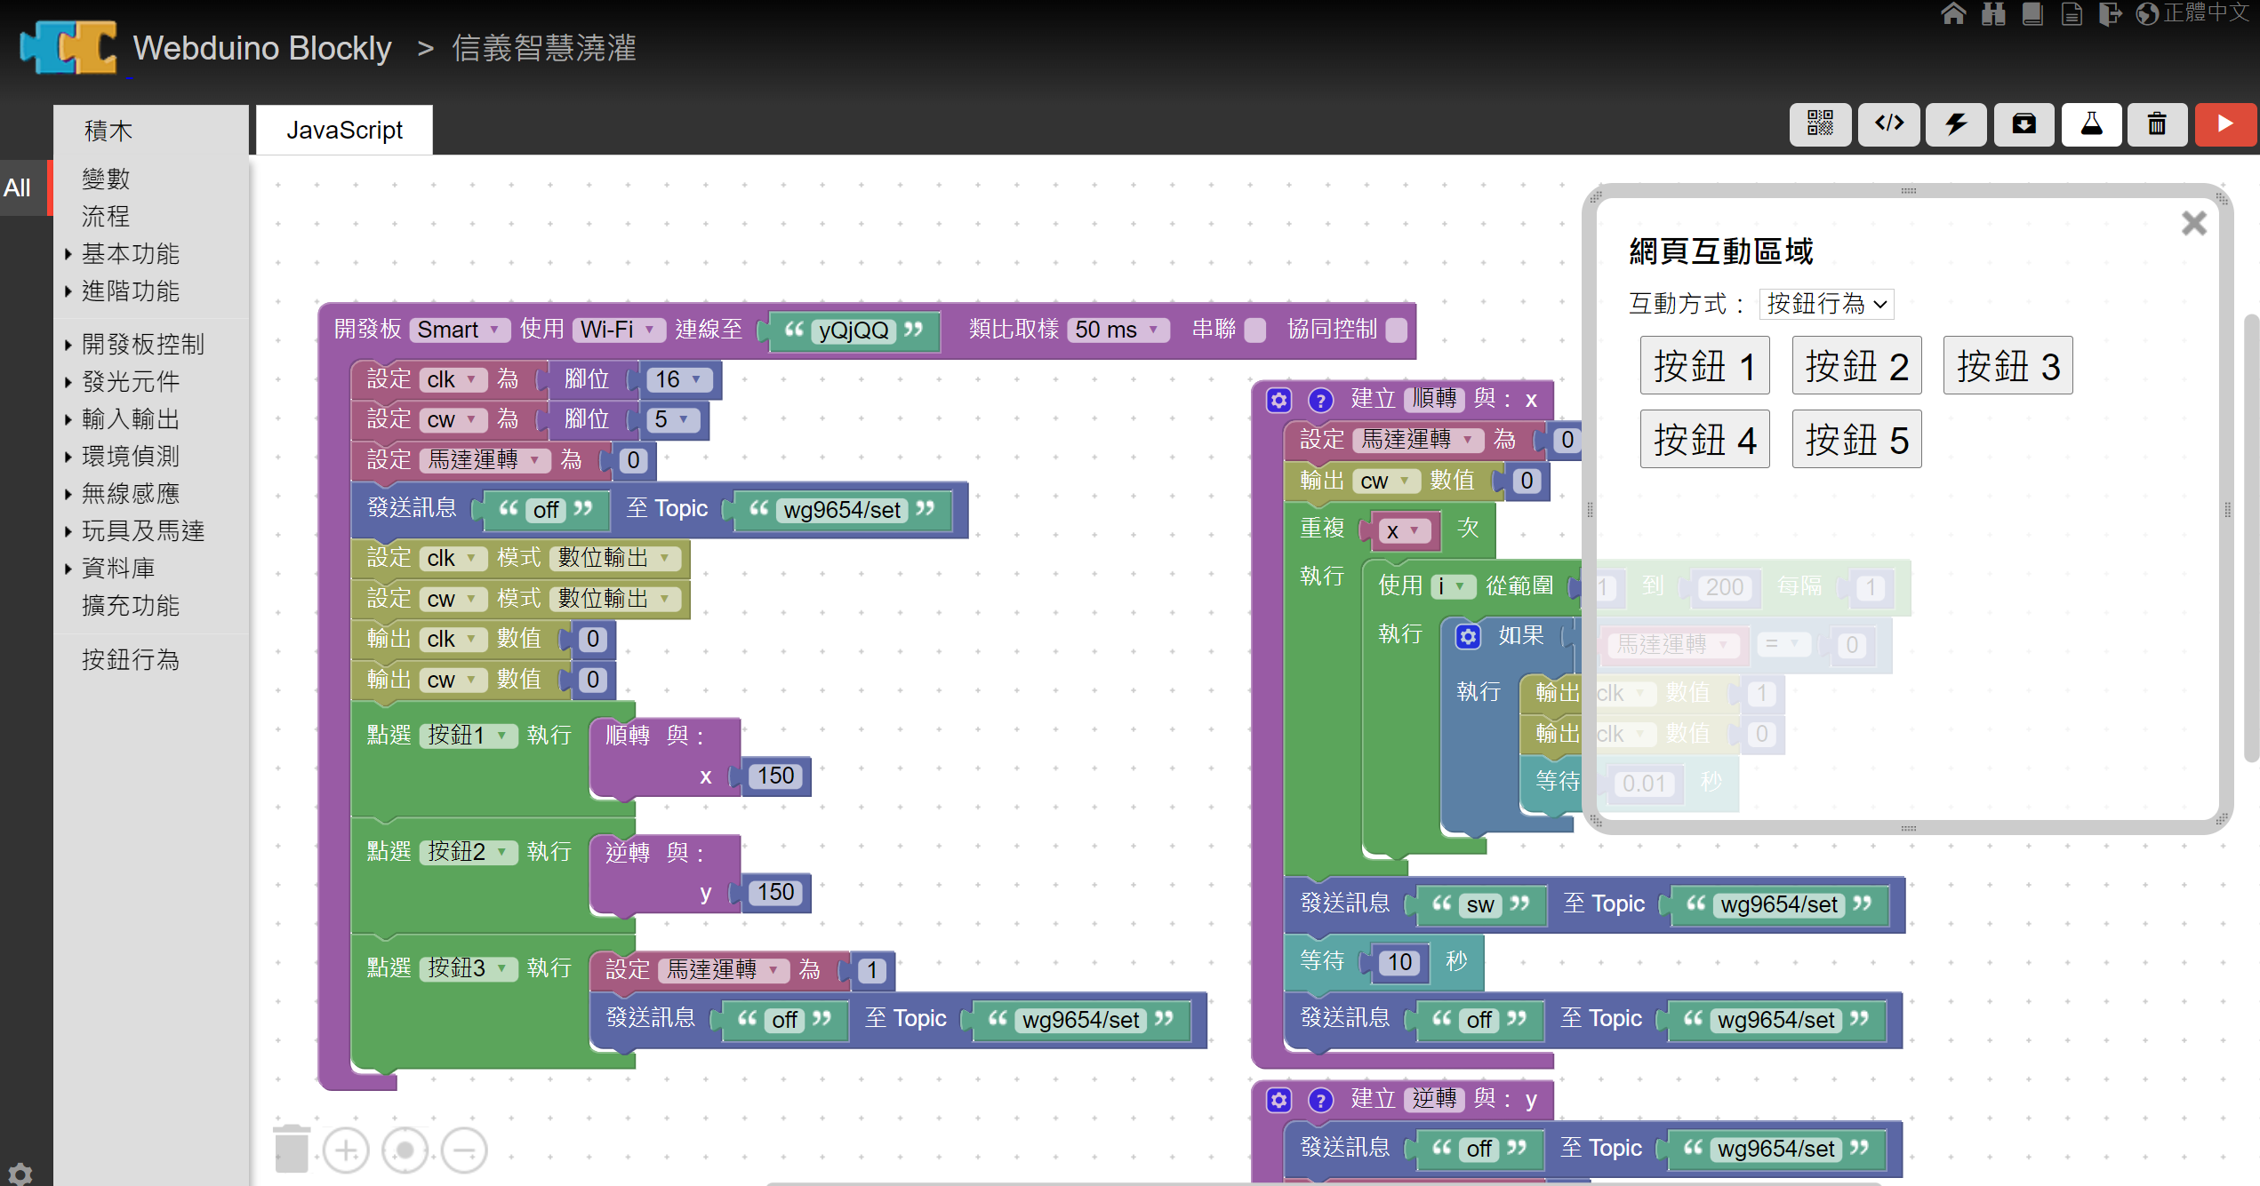Expand the 輸入輸出 category
The width and height of the screenshot is (2260, 1186).
(x=130, y=419)
